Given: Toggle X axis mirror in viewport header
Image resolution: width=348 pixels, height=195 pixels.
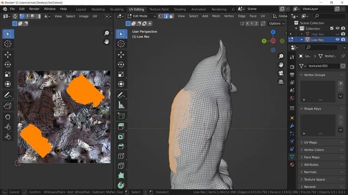Looking at the screenshot, I should point(247,23).
